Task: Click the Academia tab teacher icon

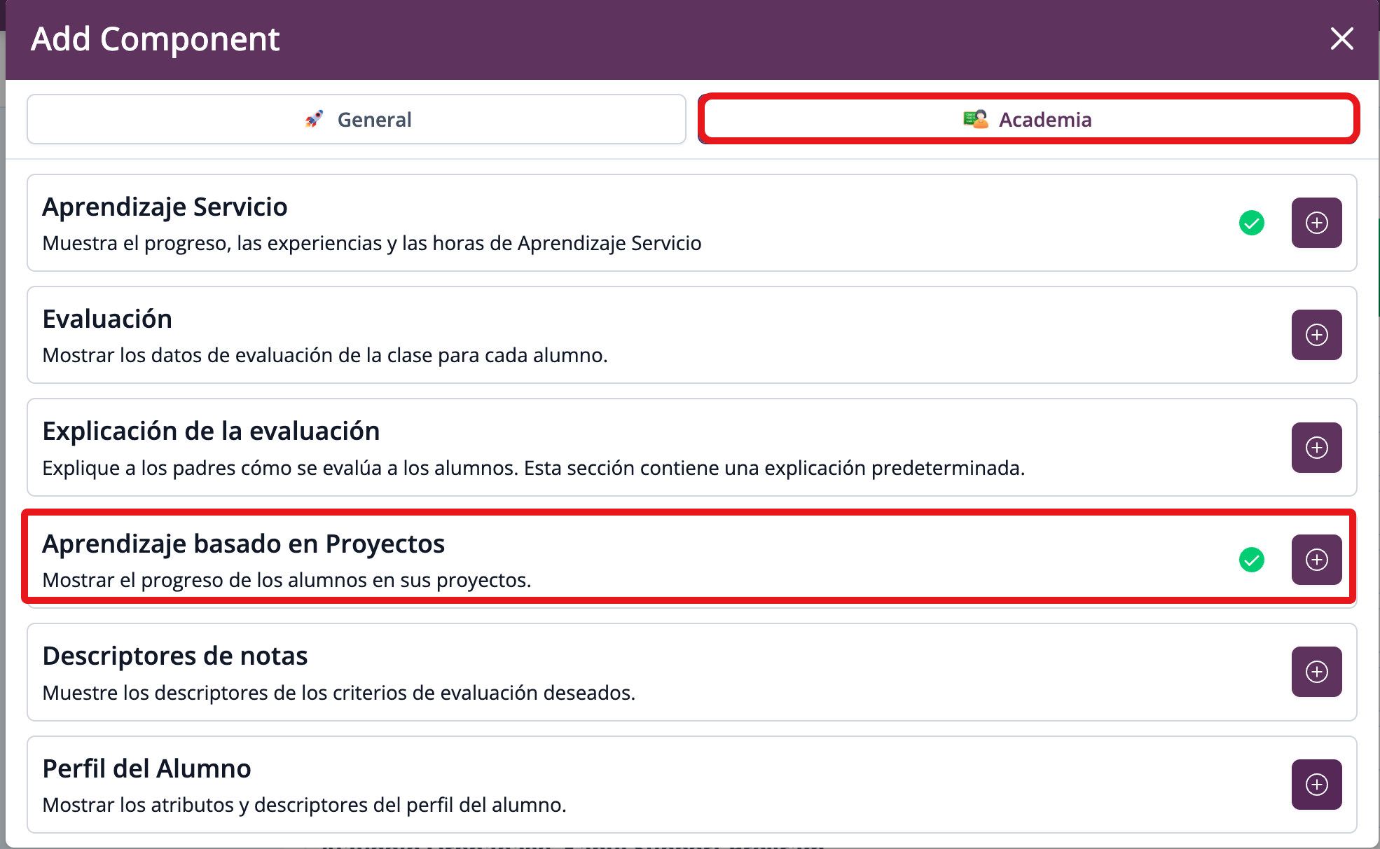Action: click(975, 120)
